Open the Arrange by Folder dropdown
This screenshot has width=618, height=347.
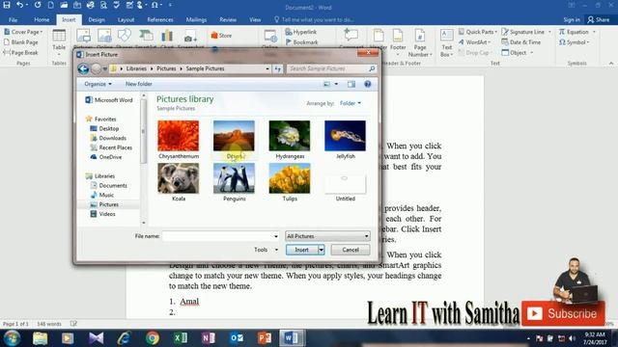coord(350,103)
